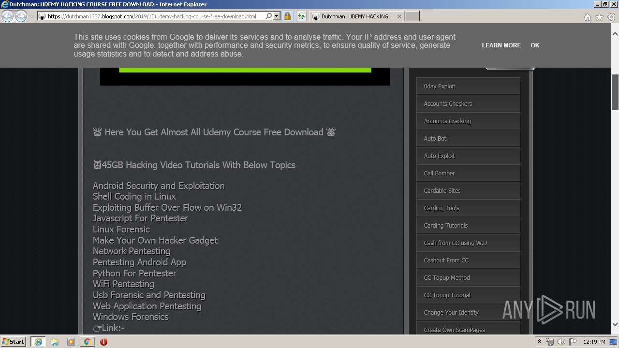Click 'Make Your Own Hacker Gadget' text
619x348 pixels.
[155, 240]
